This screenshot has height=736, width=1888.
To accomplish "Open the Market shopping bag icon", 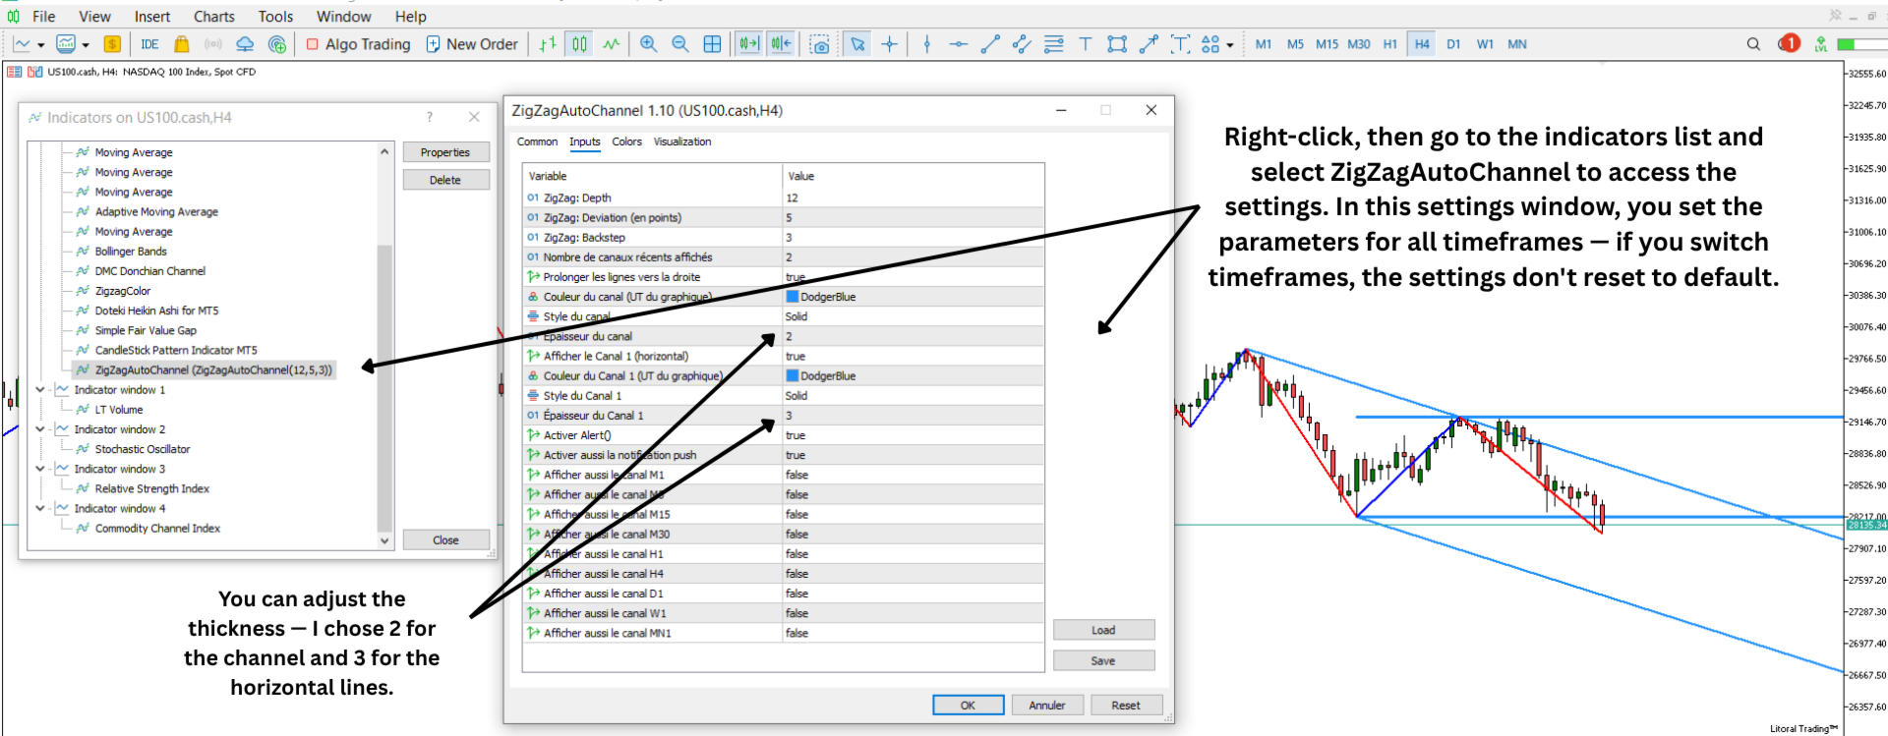I will [181, 44].
